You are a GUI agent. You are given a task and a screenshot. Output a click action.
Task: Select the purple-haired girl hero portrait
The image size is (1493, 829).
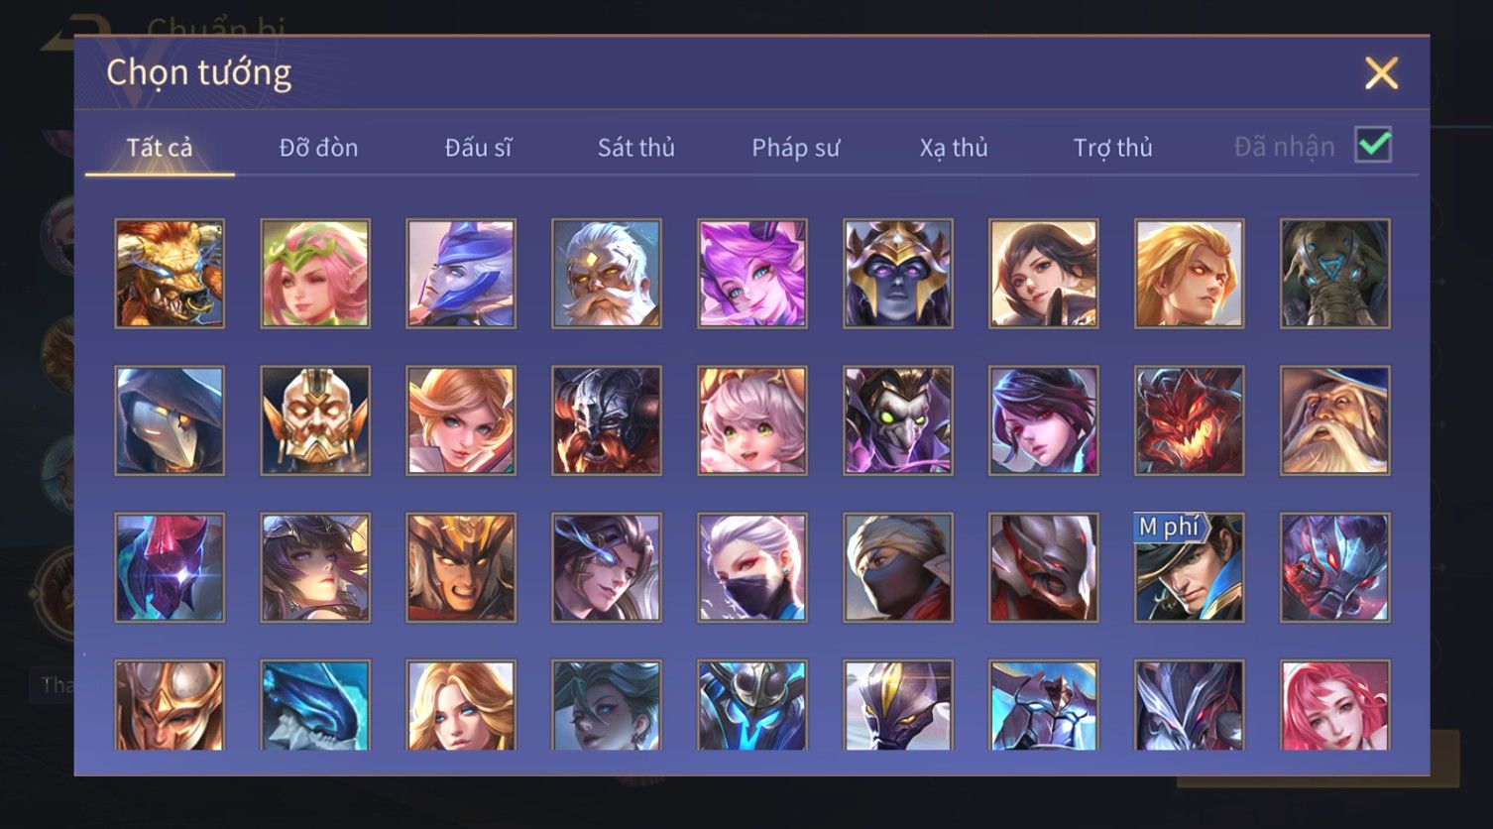point(752,274)
